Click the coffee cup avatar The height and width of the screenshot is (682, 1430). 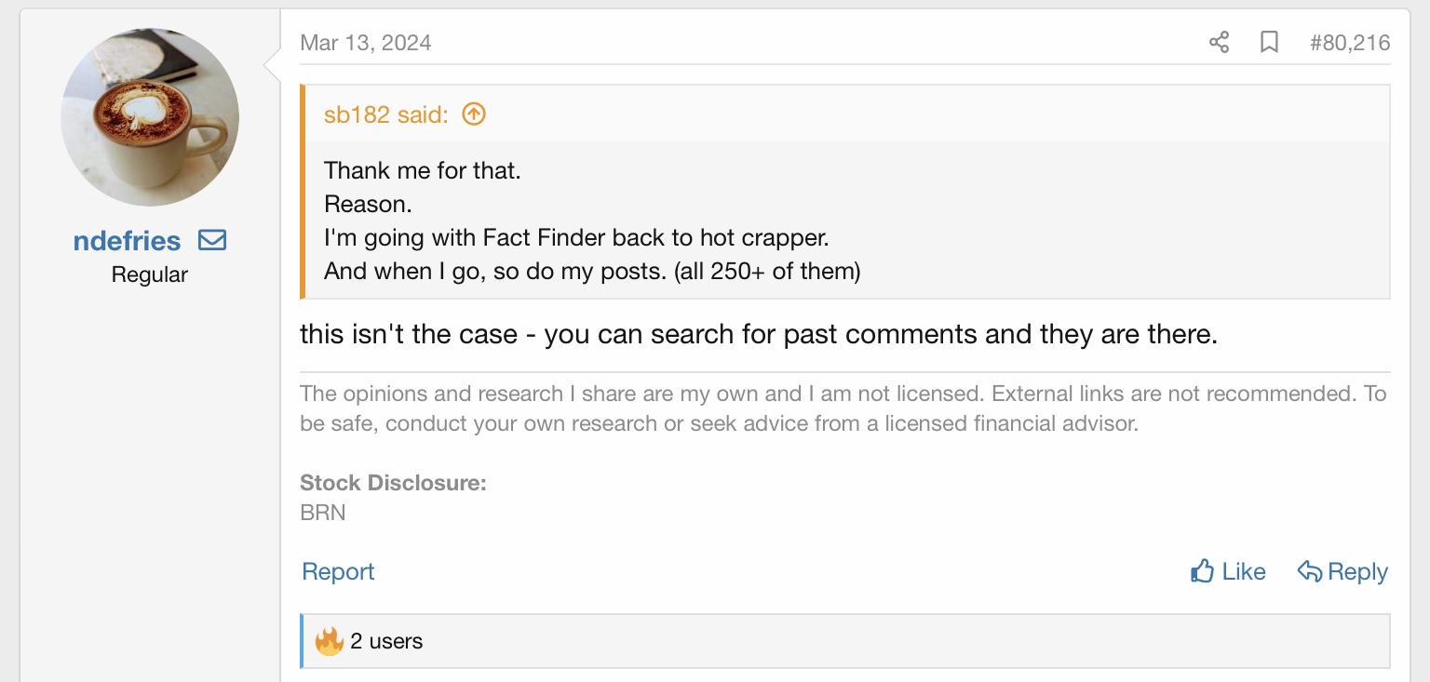pos(150,117)
